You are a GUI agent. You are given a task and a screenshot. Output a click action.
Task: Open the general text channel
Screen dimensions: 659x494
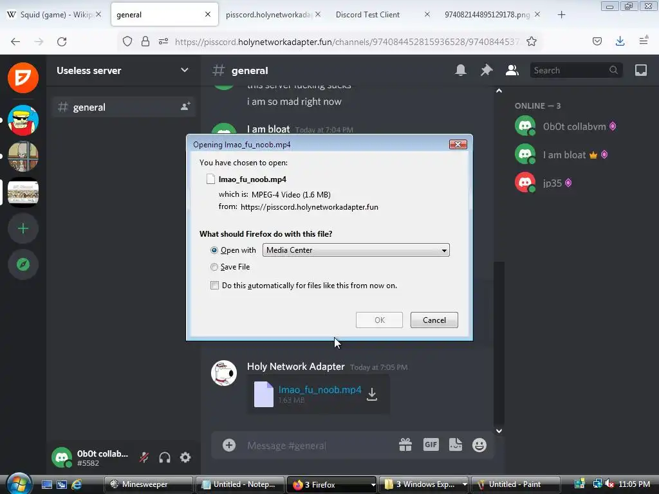(x=124, y=107)
